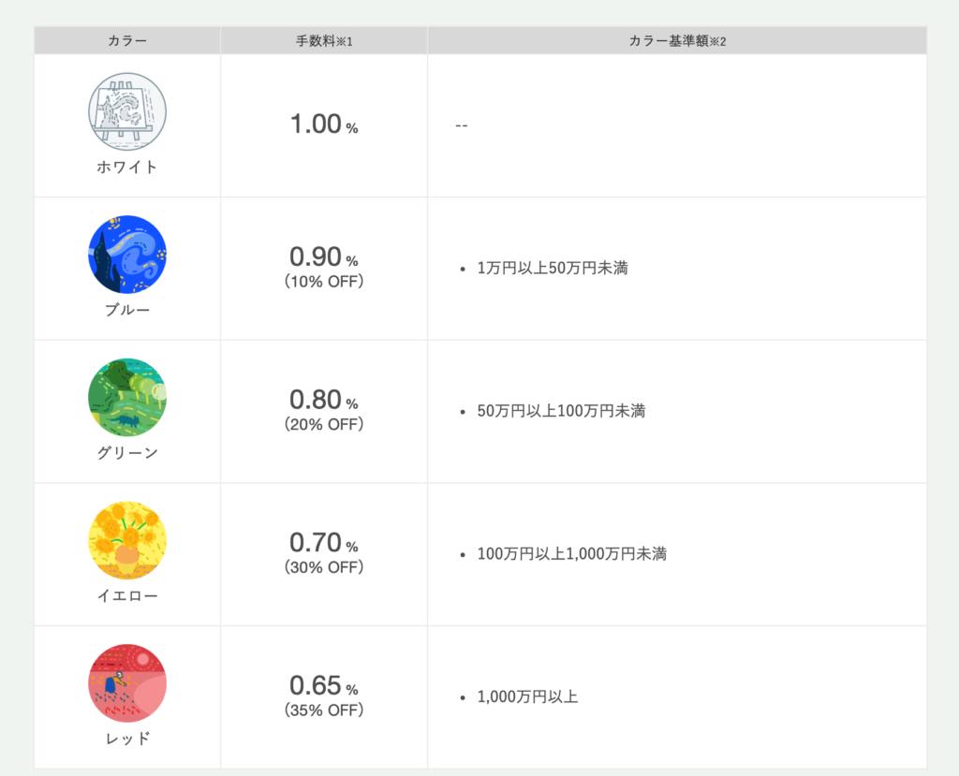Click the Red sower sunset icon

[127, 683]
